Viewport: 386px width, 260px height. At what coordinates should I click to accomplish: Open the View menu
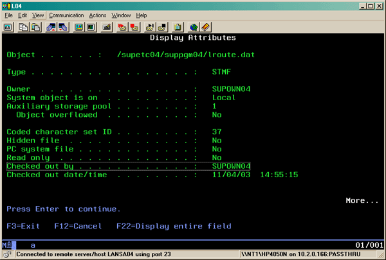38,15
